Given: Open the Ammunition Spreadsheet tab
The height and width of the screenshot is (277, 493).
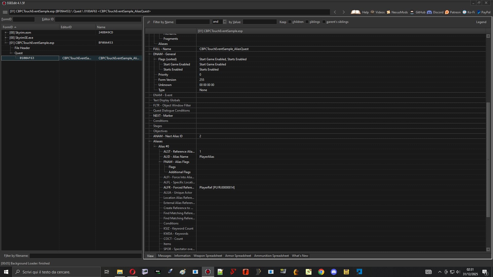Looking at the screenshot, I should pyautogui.click(x=271, y=256).
